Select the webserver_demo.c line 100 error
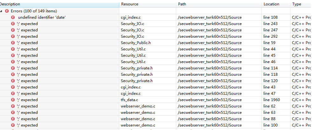 point(138,125)
